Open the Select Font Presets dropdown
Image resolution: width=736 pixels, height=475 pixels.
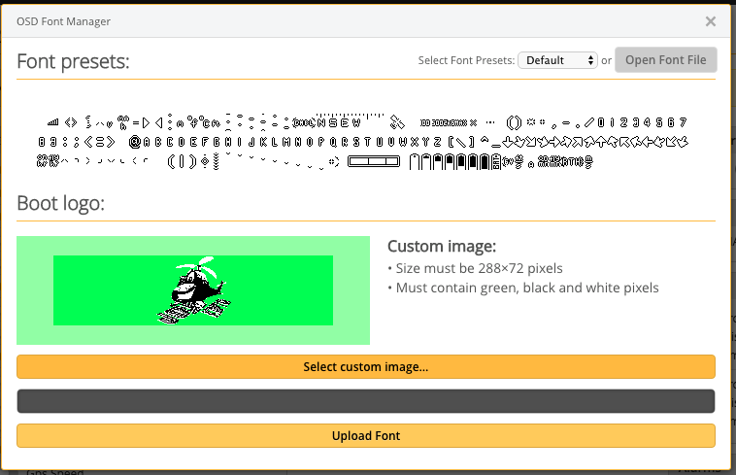[557, 60]
